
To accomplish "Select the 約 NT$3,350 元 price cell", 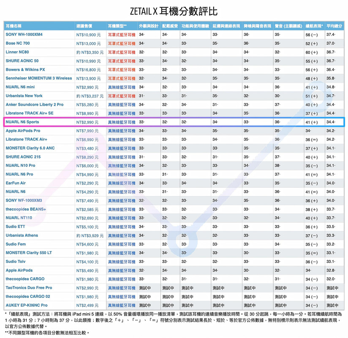I will (x=90, y=52).
